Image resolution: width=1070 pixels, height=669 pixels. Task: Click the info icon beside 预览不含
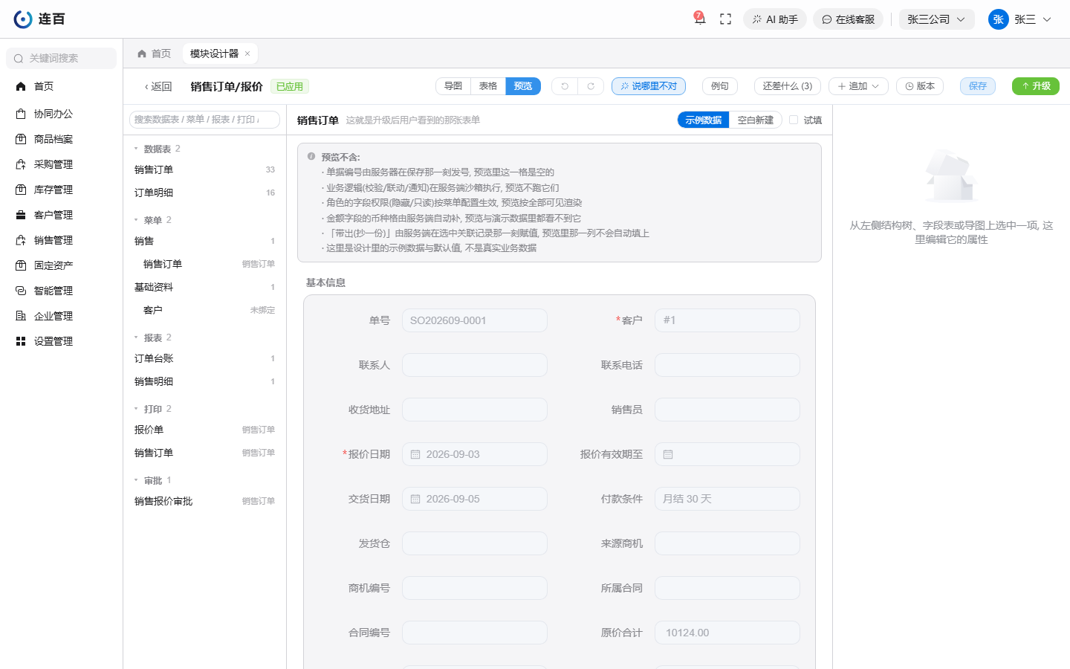click(x=311, y=157)
